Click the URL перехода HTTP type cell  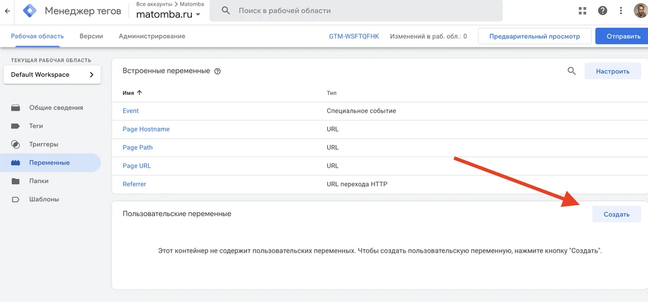point(357,184)
